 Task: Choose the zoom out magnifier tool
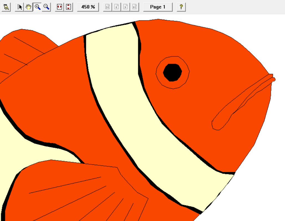pyautogui.click(x=46, y=7)
